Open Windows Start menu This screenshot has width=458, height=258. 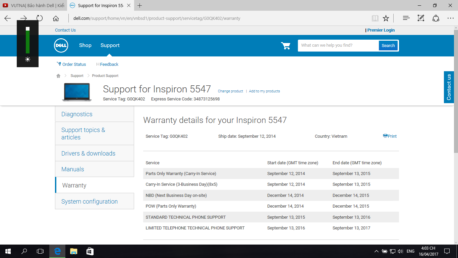(8, 251)
